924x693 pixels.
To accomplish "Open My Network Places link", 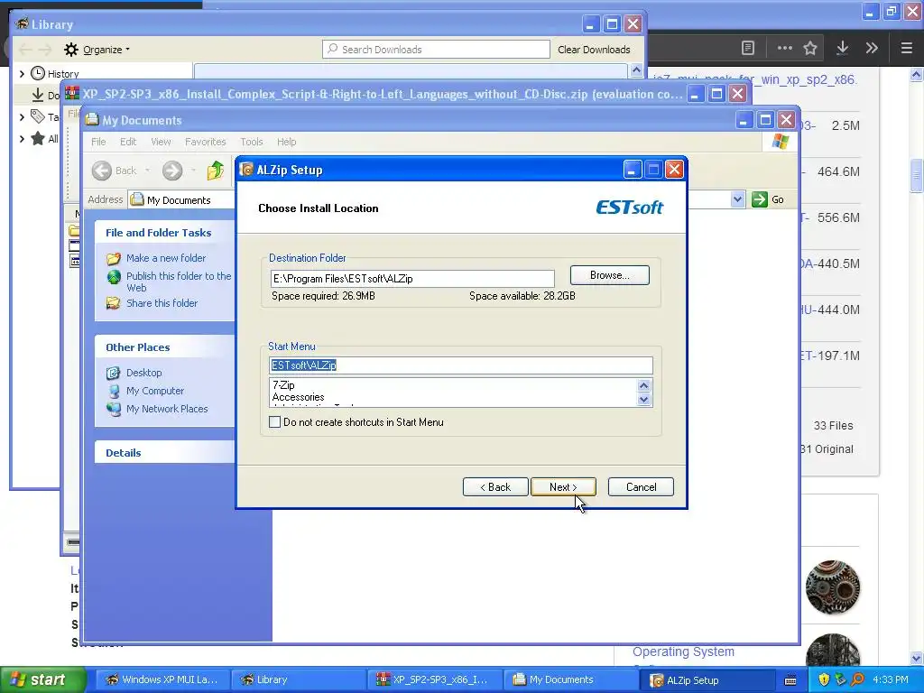I will (x=167, y=409).
